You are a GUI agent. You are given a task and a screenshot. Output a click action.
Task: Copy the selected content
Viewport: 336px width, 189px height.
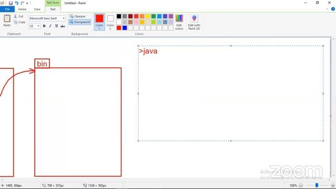click(19, 22)
